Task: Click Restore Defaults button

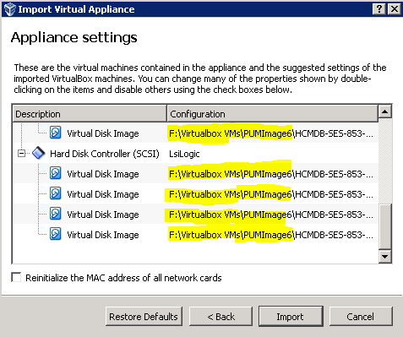Action: [144, 317]
